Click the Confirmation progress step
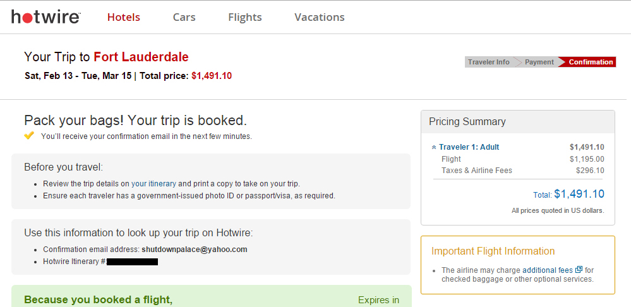The height and width of the screenshot is (307, 631). point(591,62)
